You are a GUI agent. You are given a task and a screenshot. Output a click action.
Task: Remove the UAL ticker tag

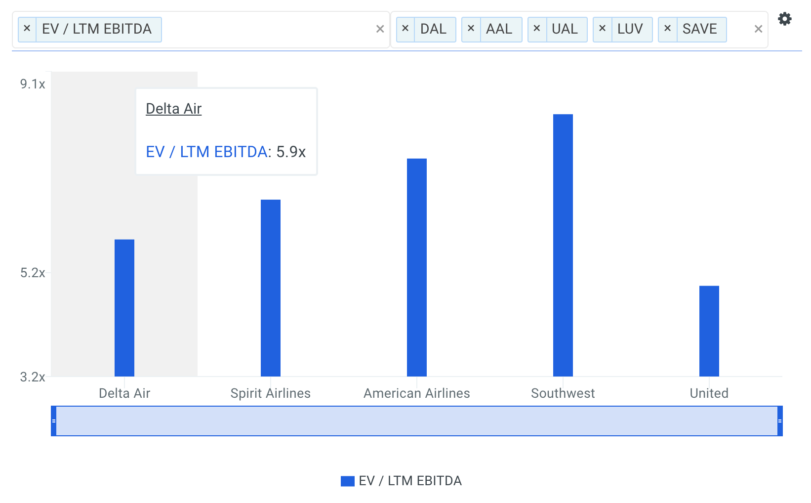pyautogui.click(x=537, y=29)
